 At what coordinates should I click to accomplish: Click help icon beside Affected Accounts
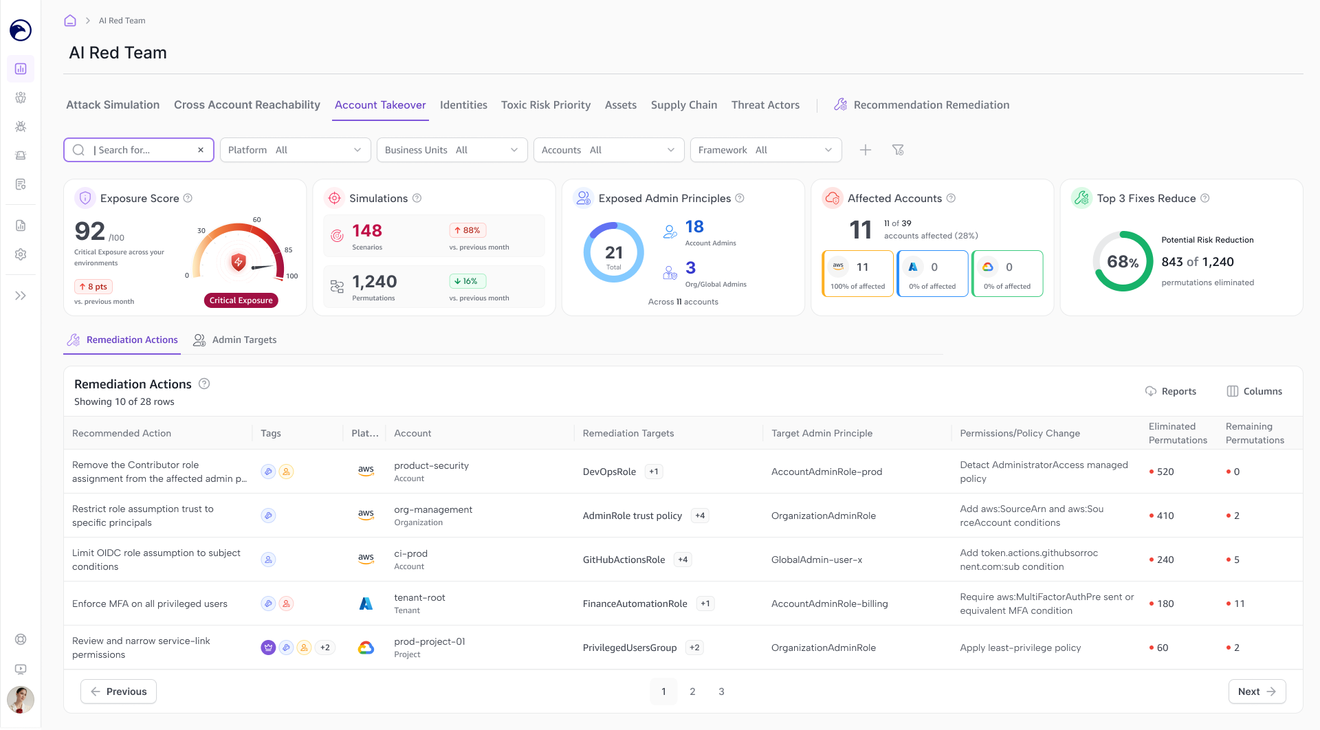[x=951, y=198]
